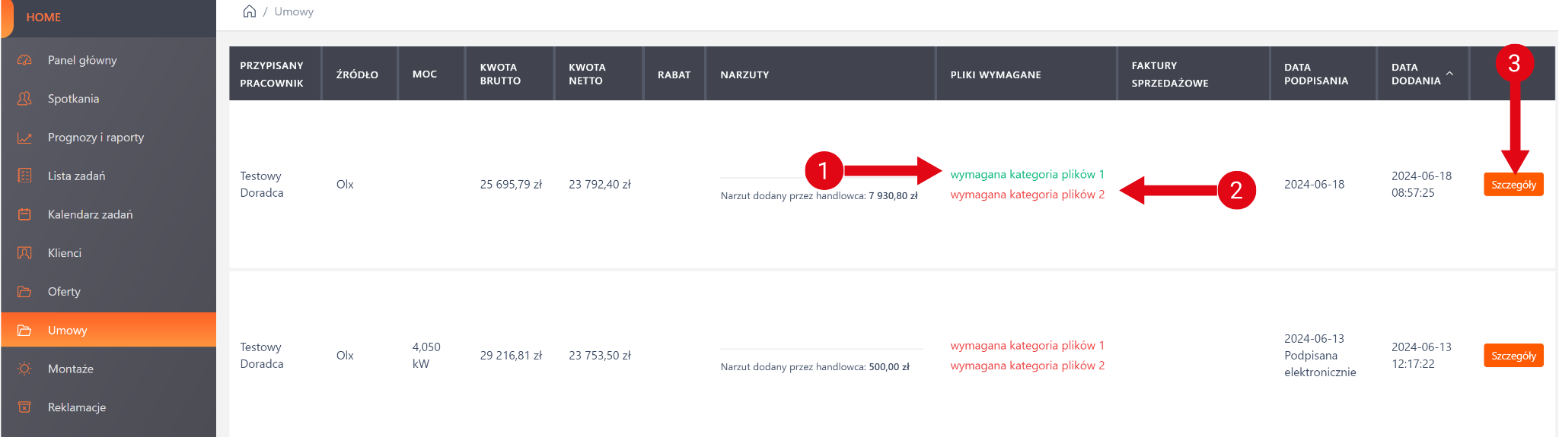
Task: Open the Umowy menu item
Action: pos(68,331)
